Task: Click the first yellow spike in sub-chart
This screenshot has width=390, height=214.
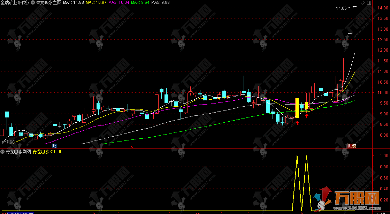Action: [297, 183]
